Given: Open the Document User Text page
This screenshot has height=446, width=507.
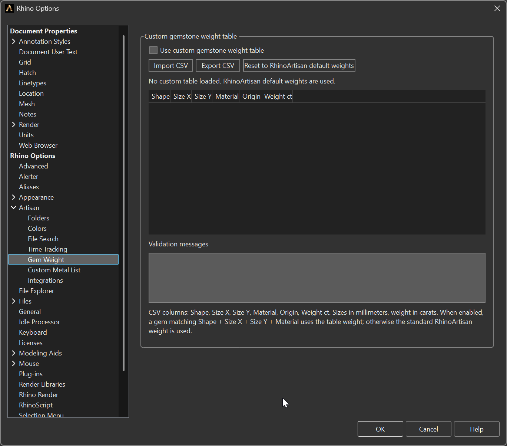Looking at the screenshot, I should (48, 52).
